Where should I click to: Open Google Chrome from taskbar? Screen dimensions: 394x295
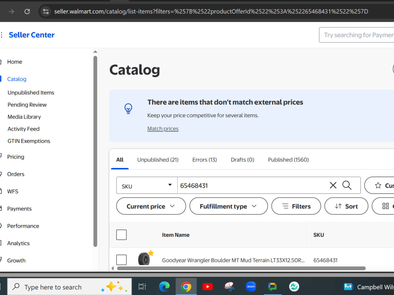pos(186,286)
